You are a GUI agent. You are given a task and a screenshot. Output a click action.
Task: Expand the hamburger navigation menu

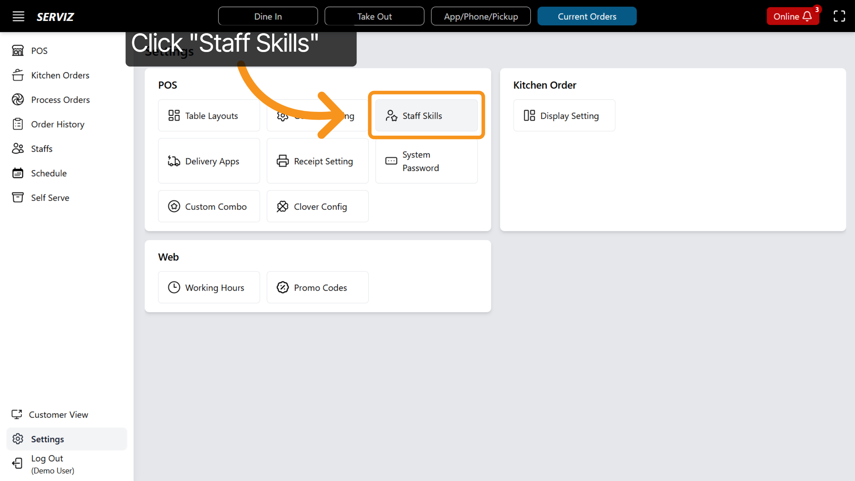tap(18, 16)
